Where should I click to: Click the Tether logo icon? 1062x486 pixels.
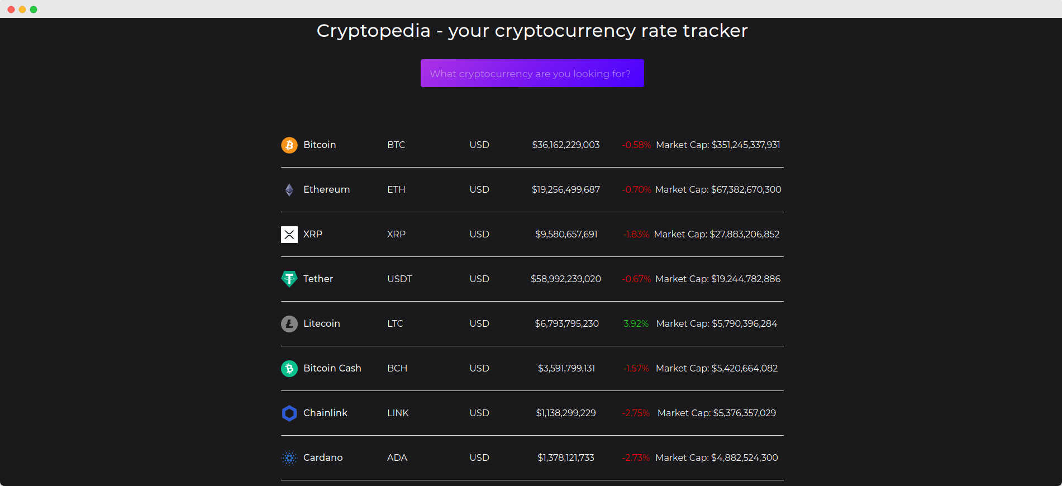tap(289, 279)
